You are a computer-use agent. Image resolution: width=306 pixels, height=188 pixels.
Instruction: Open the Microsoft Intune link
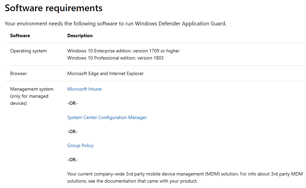(x=84, y=89)
